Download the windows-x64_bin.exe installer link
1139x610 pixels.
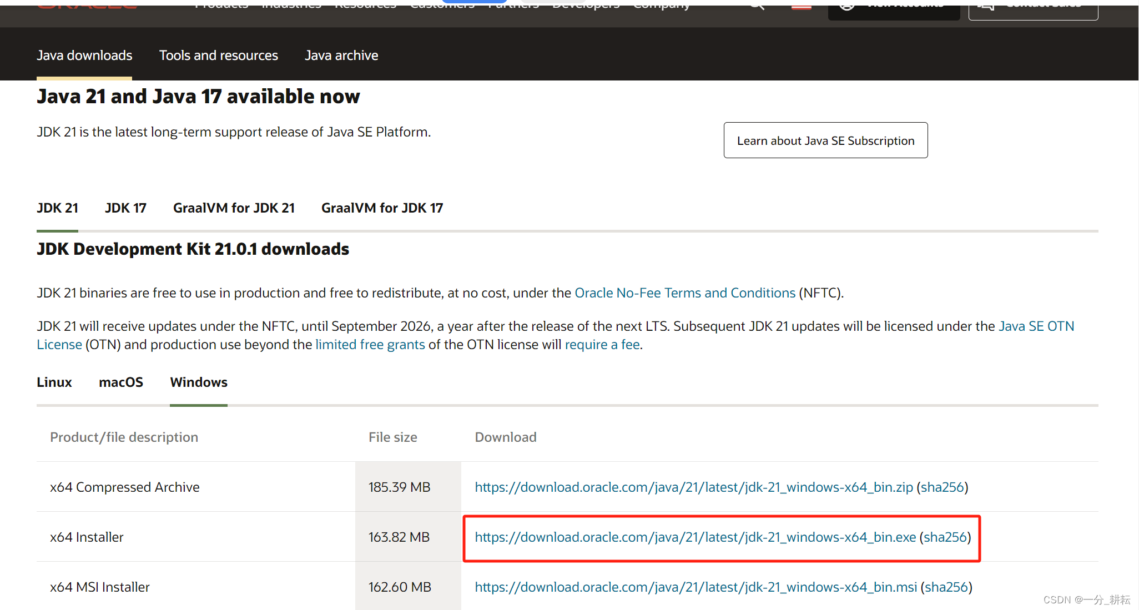[695, 537]
